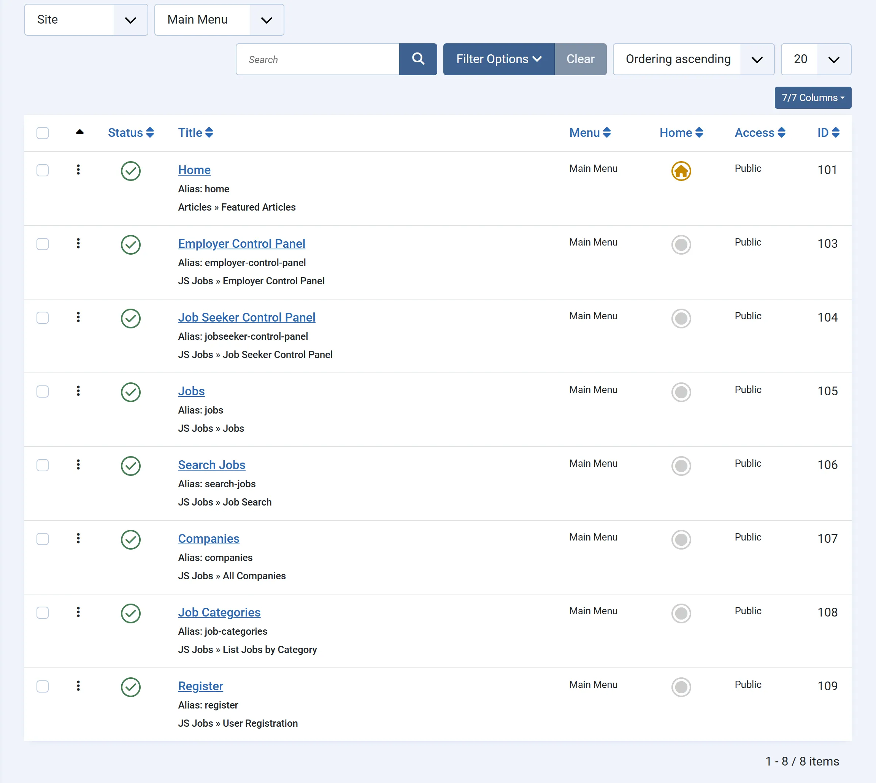Select the Home row checkbox
Viewport: 876px width, 783px height.
[x=43, y=170]
